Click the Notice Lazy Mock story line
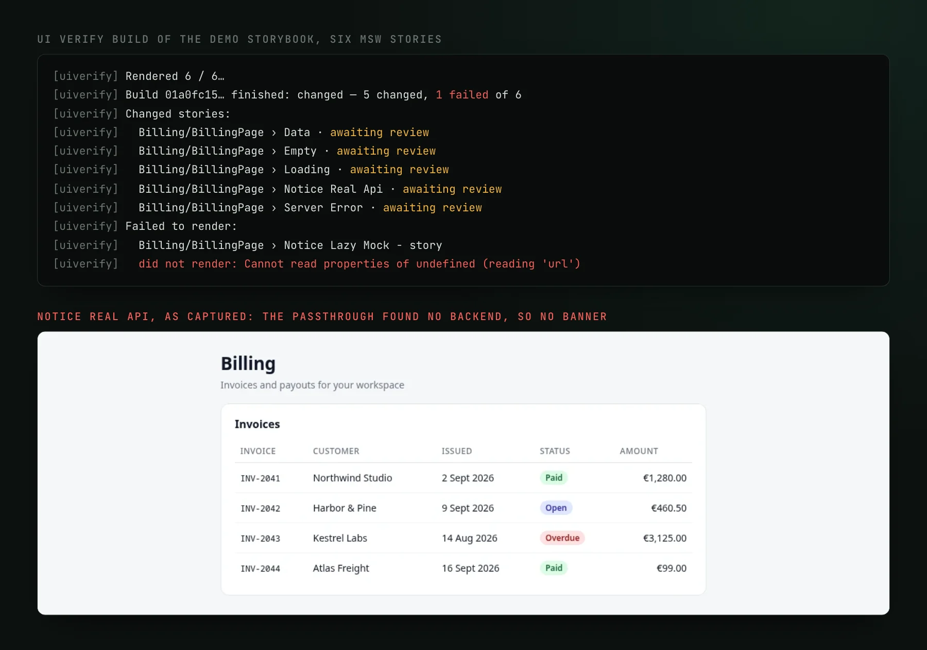927x650 pixels. point(248,245)
